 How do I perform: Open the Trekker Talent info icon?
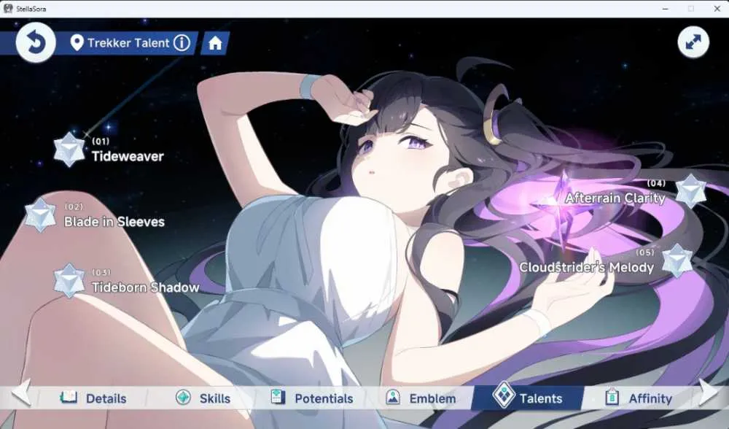(182, 43)
